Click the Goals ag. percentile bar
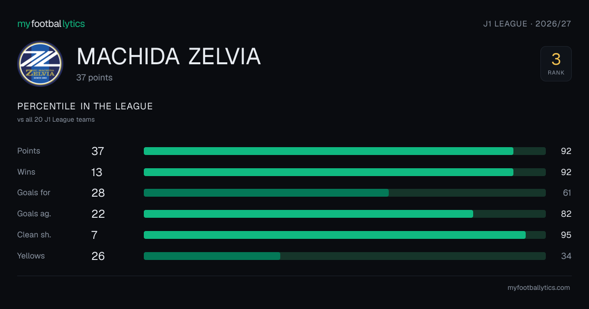589x309 pixels. tap(345, 214)
